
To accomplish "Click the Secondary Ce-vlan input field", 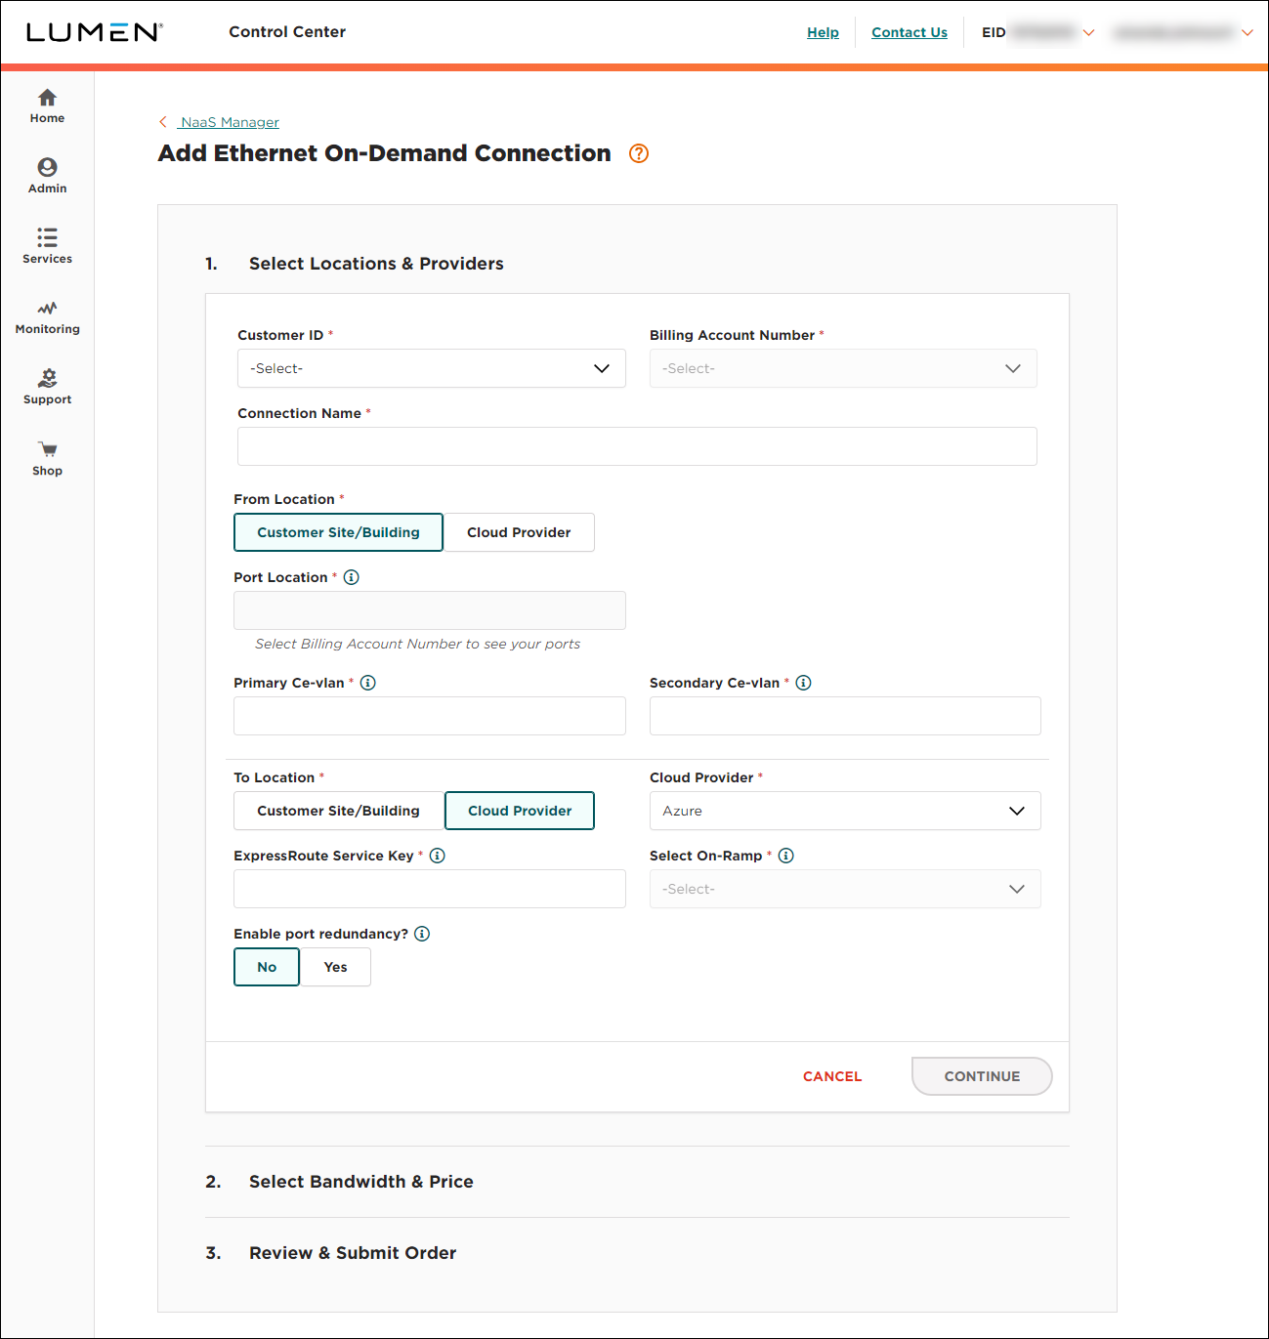I will click(x=845, y=716).
